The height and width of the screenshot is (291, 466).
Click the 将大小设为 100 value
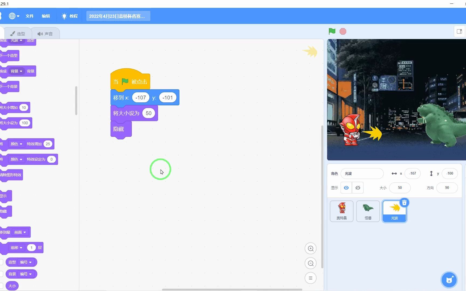25,123
